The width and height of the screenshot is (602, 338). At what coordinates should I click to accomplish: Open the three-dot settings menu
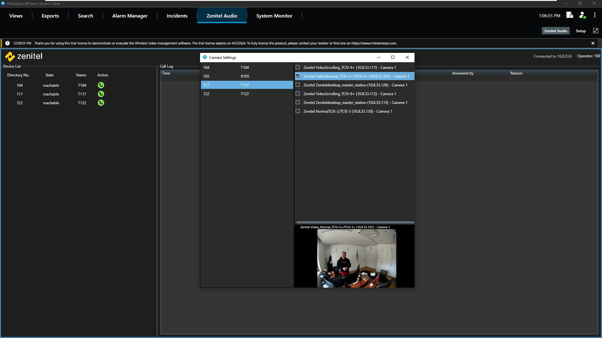click(x=594, y=15)
